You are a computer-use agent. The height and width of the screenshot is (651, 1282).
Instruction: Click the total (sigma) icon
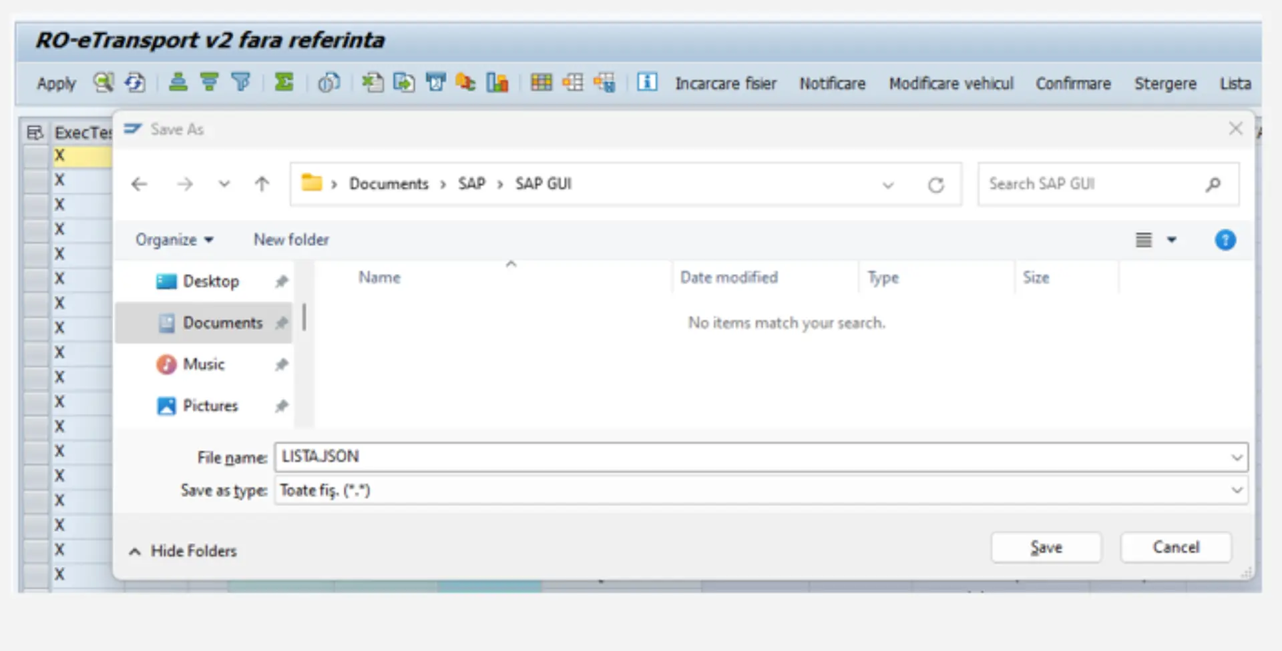tap(284, 83)
